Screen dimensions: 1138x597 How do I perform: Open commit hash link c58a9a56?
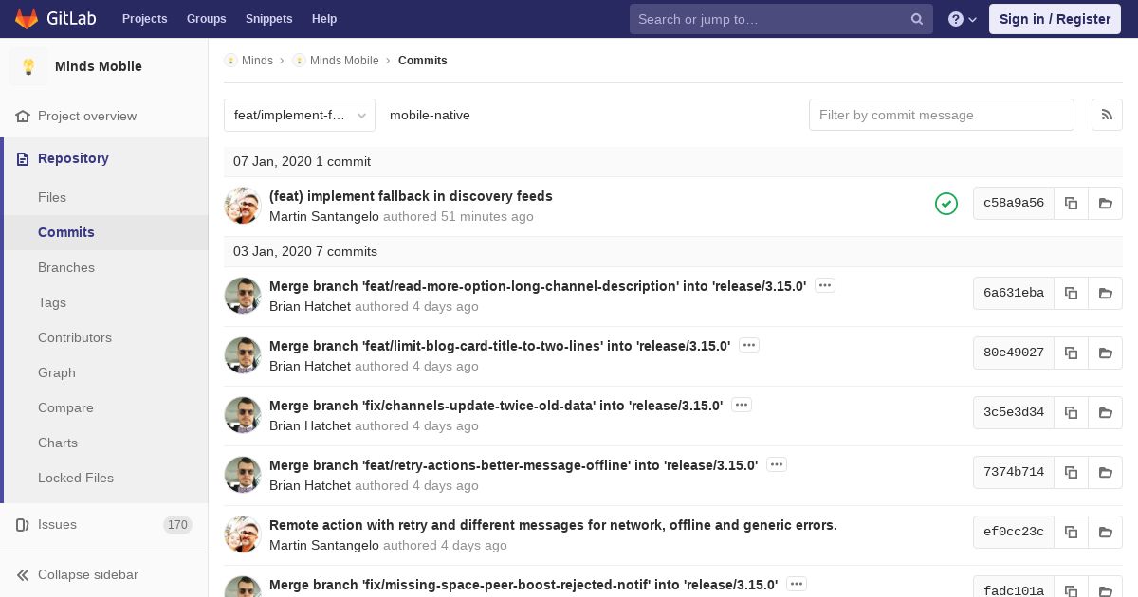[x=1014, y=204]
